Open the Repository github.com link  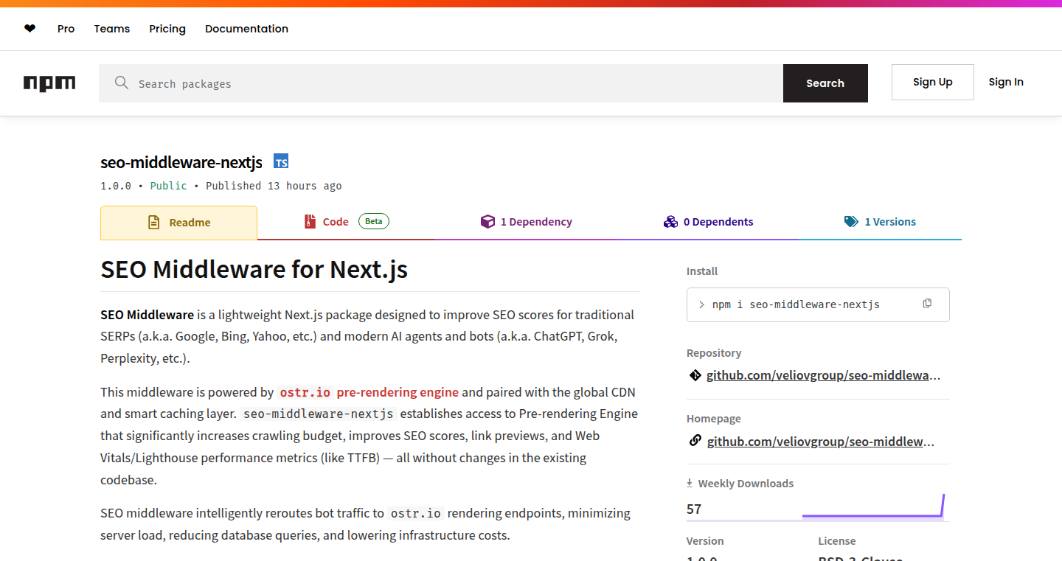tap(824, 375)
